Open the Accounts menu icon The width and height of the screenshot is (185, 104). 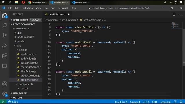click(x=5, y=84)
